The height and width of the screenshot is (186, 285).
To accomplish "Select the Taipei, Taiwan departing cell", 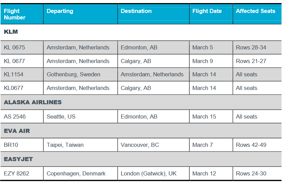I will [81, 145].
